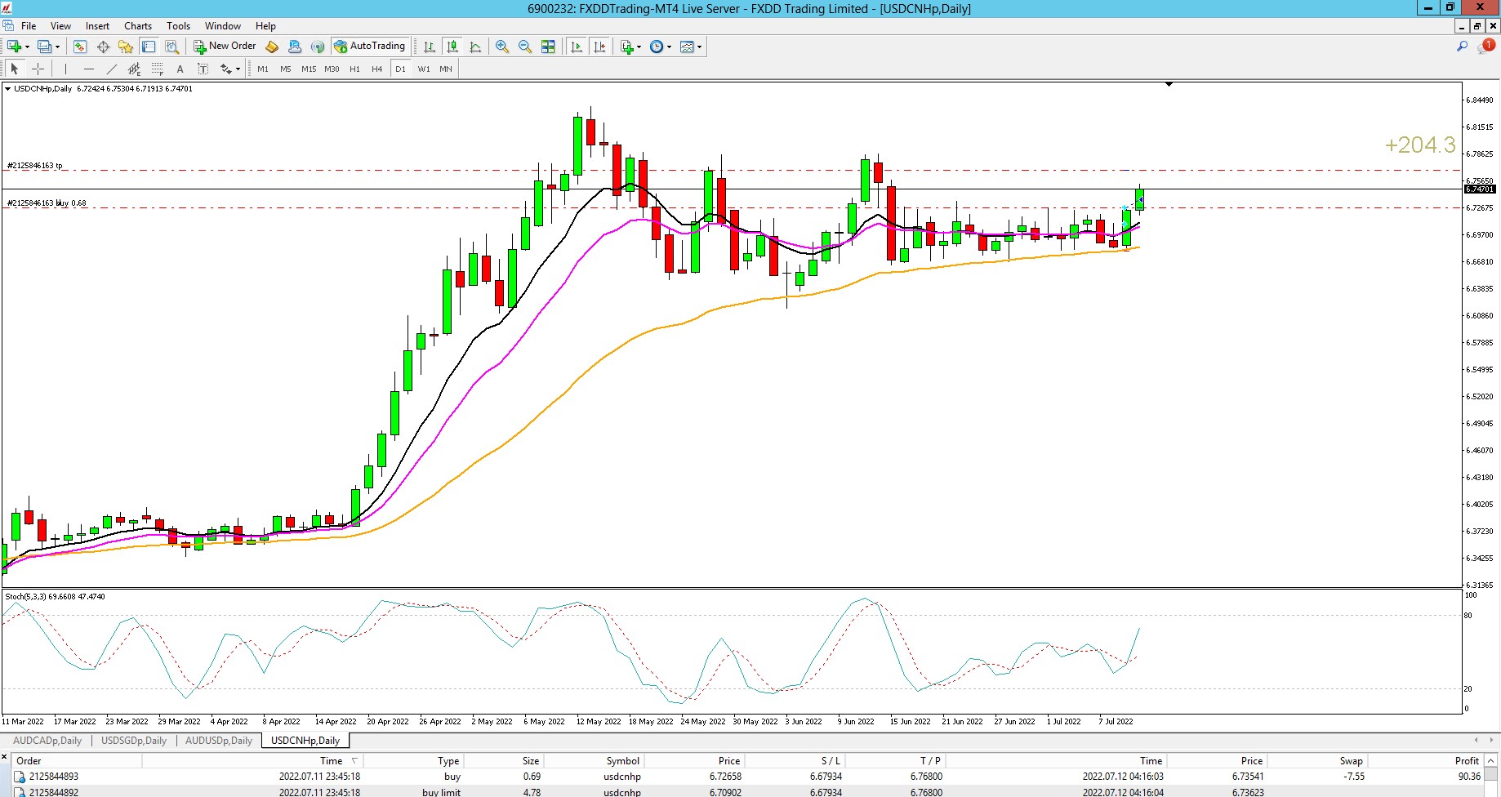The image size is (1501, 797).
Task: Select the Crosshair tool
Action: pyautogui.click(x=38, y=69)
